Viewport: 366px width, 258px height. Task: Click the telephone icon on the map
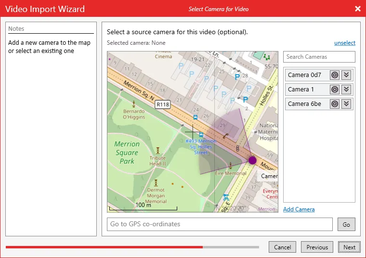coord(225,136)
